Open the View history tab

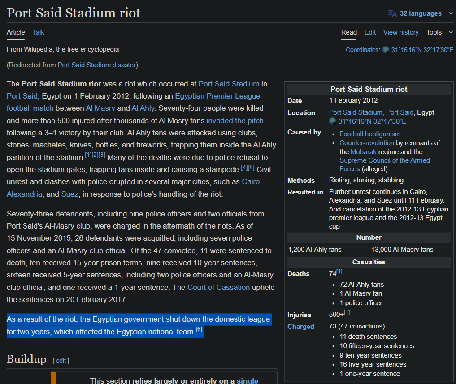(x=401, y=32)
